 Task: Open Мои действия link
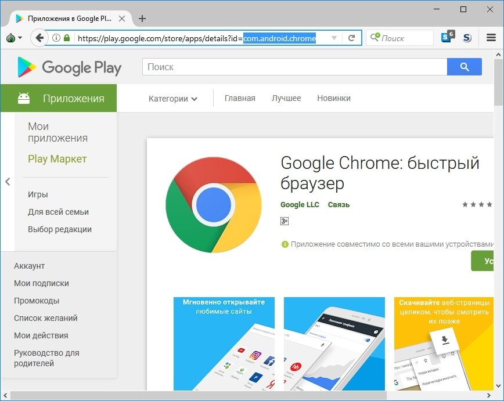(41, 335)
